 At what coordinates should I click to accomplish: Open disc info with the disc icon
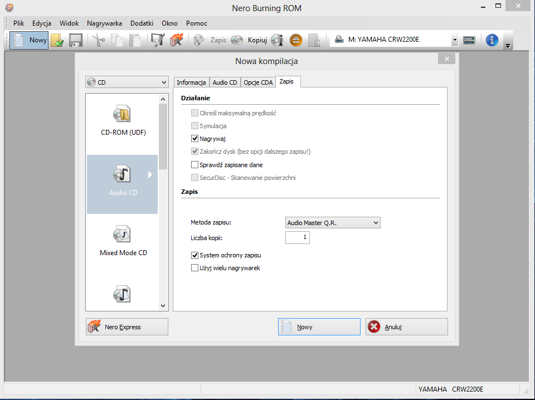[x=277, y=40]
